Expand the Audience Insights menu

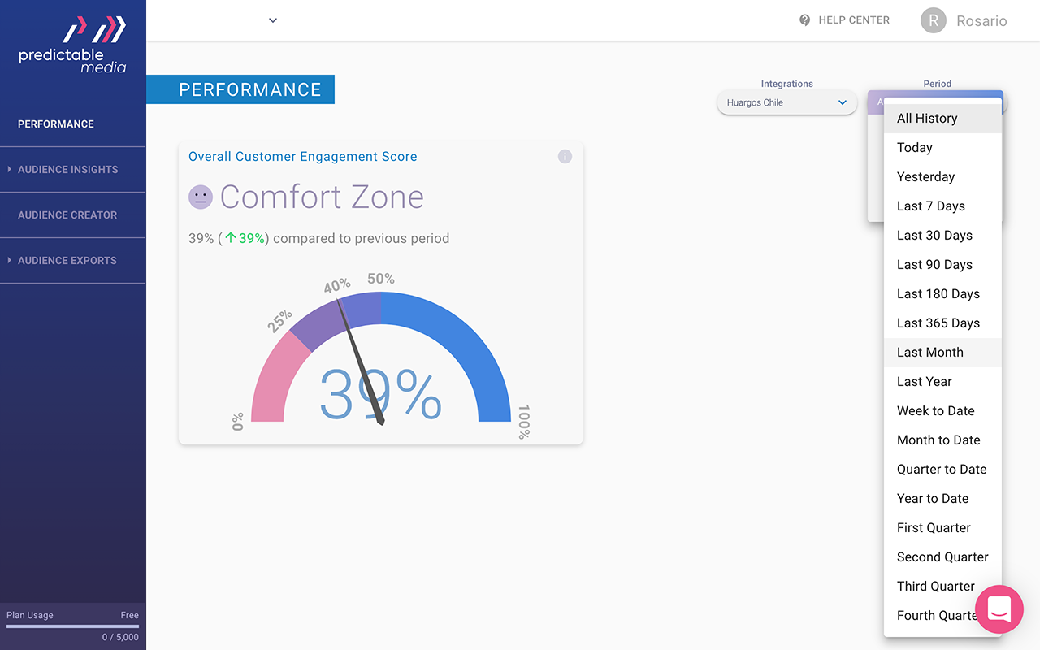tap(67, 170)
